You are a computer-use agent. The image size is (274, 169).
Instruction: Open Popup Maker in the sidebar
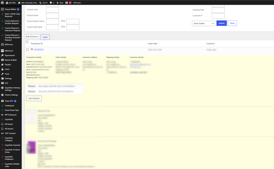[11, 9]
